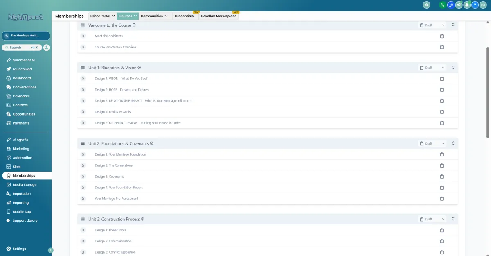Click the clipboard icon for Design 4: Reality & Goals
This screenshot has height=256, width=491.
point(441,112)
